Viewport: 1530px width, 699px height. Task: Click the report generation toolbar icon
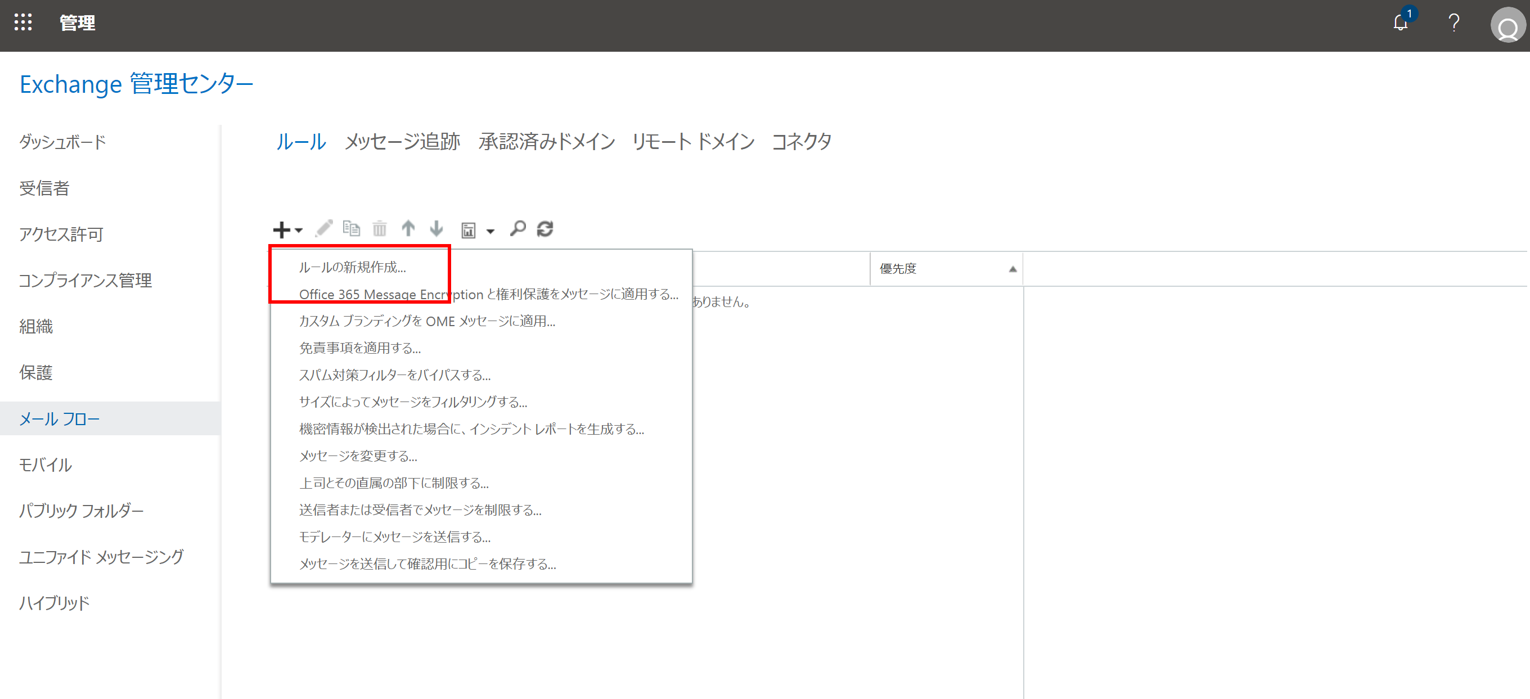tap(469, 230)
